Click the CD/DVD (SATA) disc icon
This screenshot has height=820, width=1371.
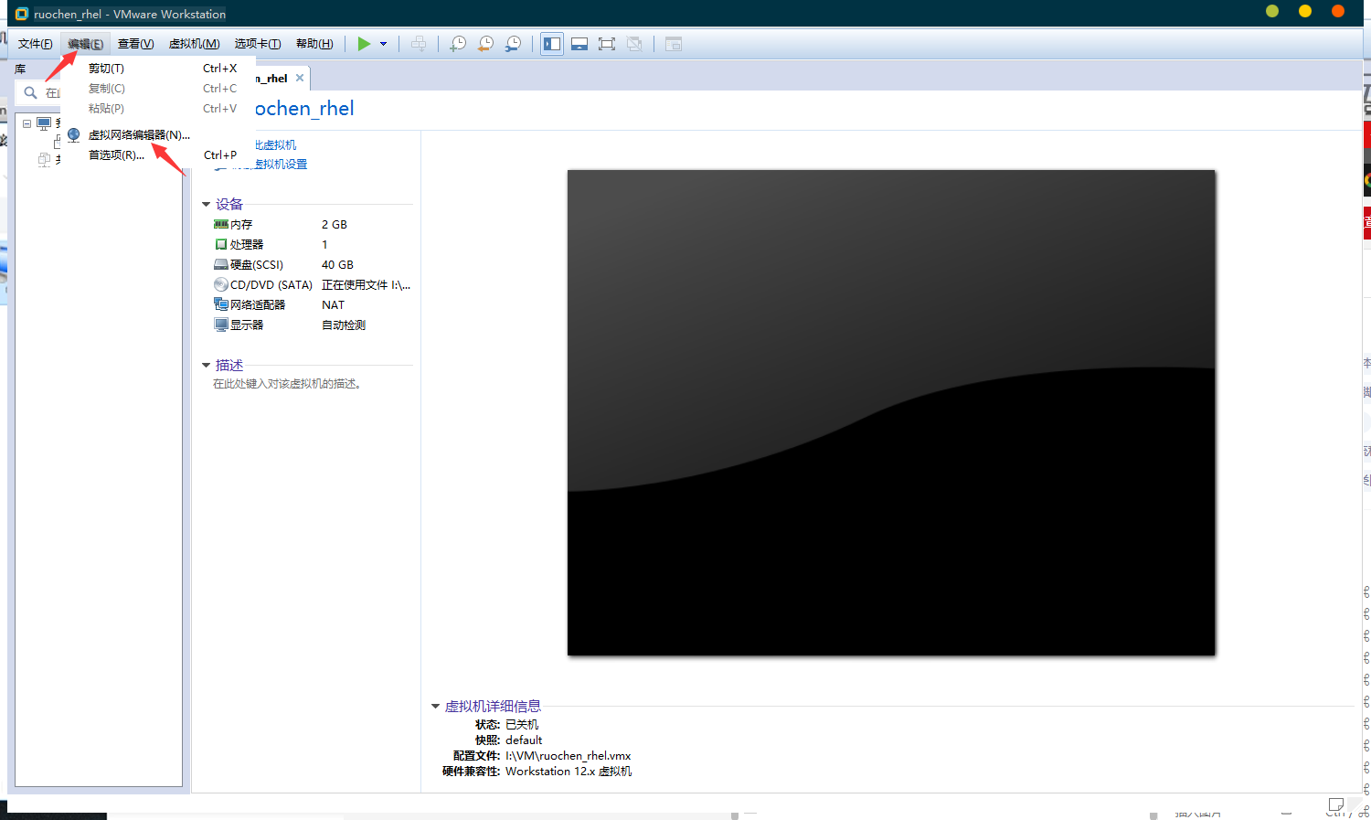(221, 284)
